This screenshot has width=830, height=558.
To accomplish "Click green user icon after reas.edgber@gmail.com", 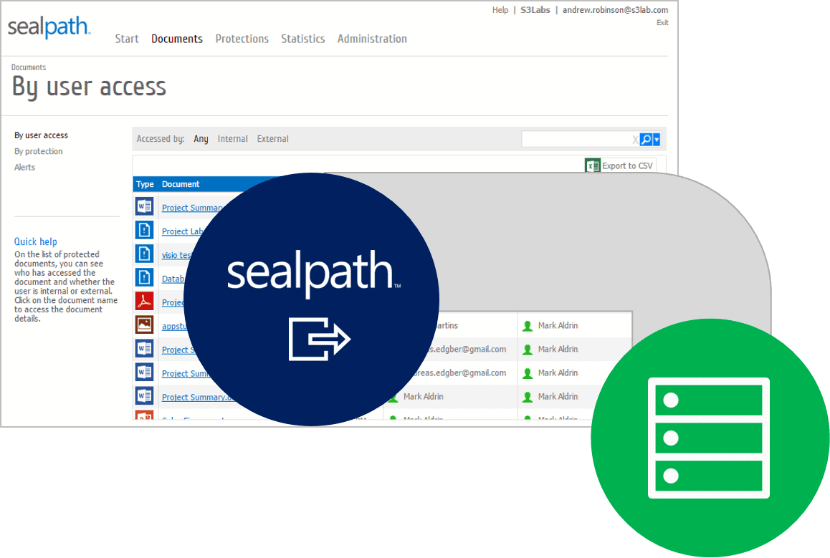I will pyautogui.click(x=528, y=373).
